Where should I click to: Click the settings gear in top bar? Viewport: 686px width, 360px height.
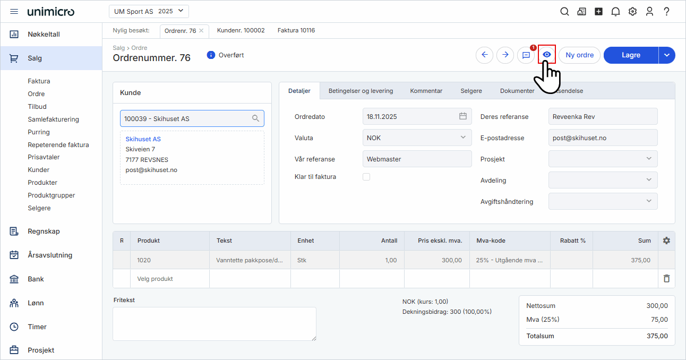(632, 12)
